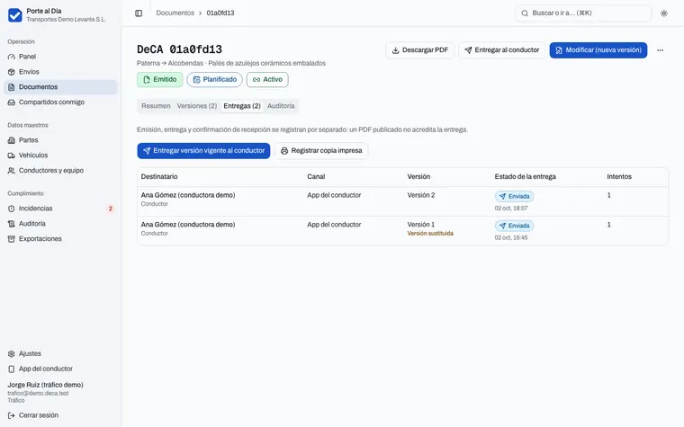This screenshot has width=684, height=427.
Task: Toggle the sidebar collapse icon
Action: [139, 13]
